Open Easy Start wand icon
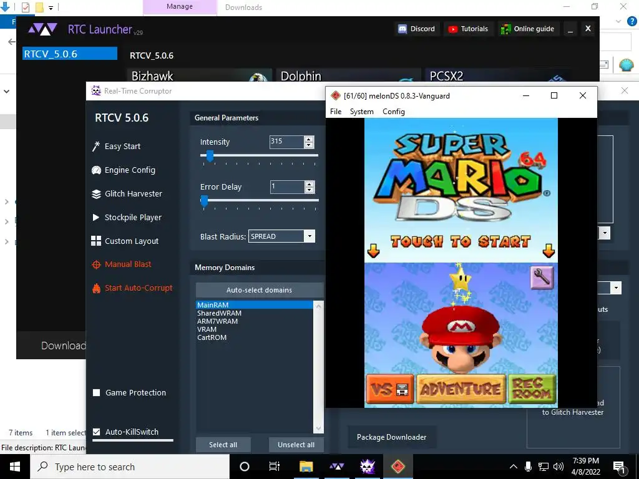 click(x=96, y=146)
